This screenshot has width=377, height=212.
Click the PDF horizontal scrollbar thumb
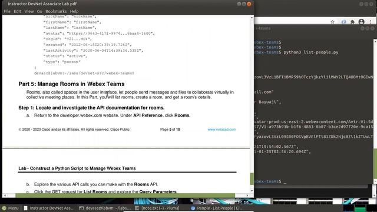[125, 196]
